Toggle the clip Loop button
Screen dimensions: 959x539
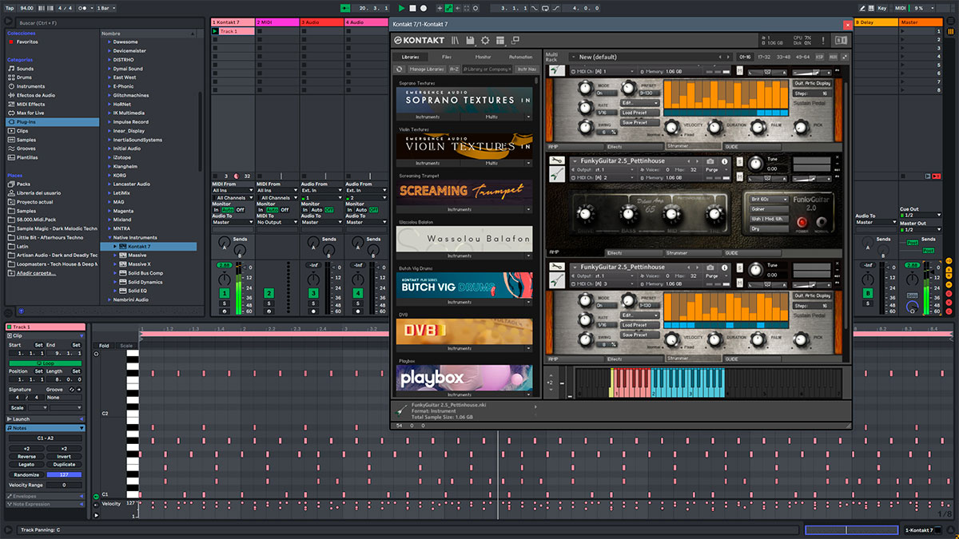click(x=44, y=363)
